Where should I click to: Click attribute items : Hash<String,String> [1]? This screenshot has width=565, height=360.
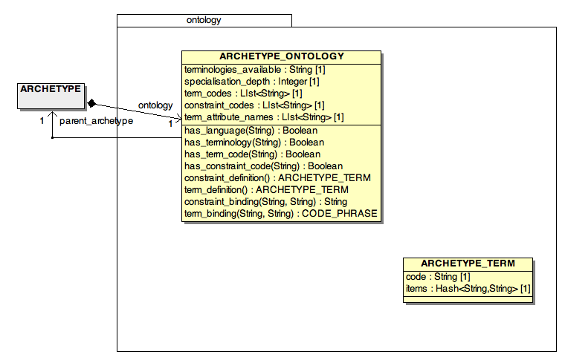point(468,289)
